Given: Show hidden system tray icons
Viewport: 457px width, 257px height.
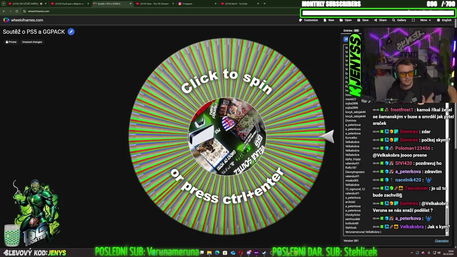Looking at the screenshot, I should click(412, 253).
